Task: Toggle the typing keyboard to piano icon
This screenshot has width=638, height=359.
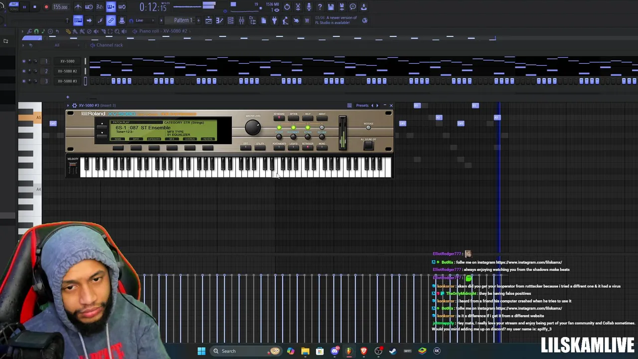Action: tap(78, 20)
